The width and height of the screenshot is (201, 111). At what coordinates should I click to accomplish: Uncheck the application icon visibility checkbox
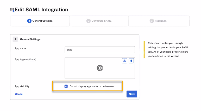(x=66, y=86)
